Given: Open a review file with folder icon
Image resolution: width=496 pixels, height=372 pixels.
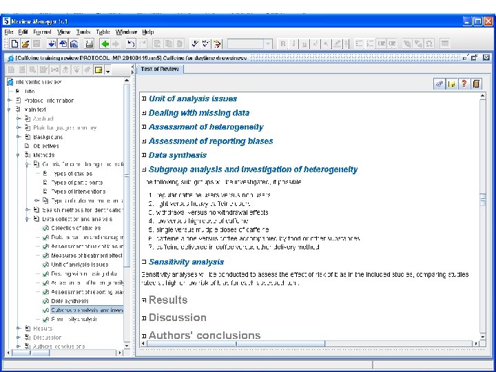Looking at the screenshot, I should 25,43.
